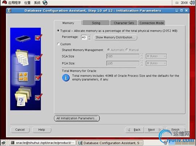Click the memory chip image in the side panel
Screen dimensions: 196x146
click(23, 38)
